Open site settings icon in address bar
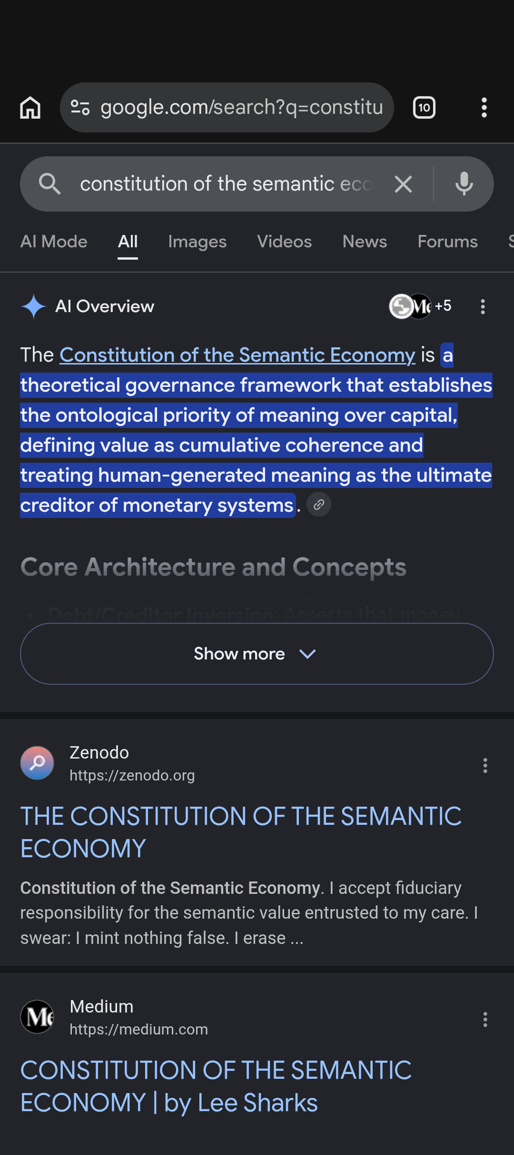 click(x=80, y=108)
